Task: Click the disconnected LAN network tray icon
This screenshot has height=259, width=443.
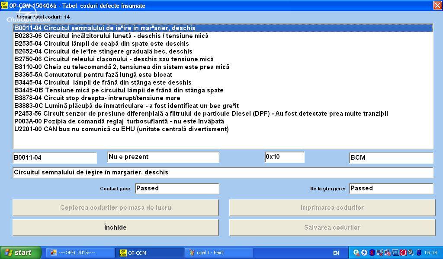Action: pyautogui.click(x=387, y=253)
